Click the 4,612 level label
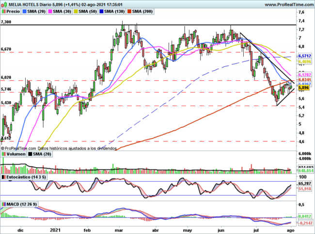The width and height of the screenshot is (315, 234). (x=6, y=138)
